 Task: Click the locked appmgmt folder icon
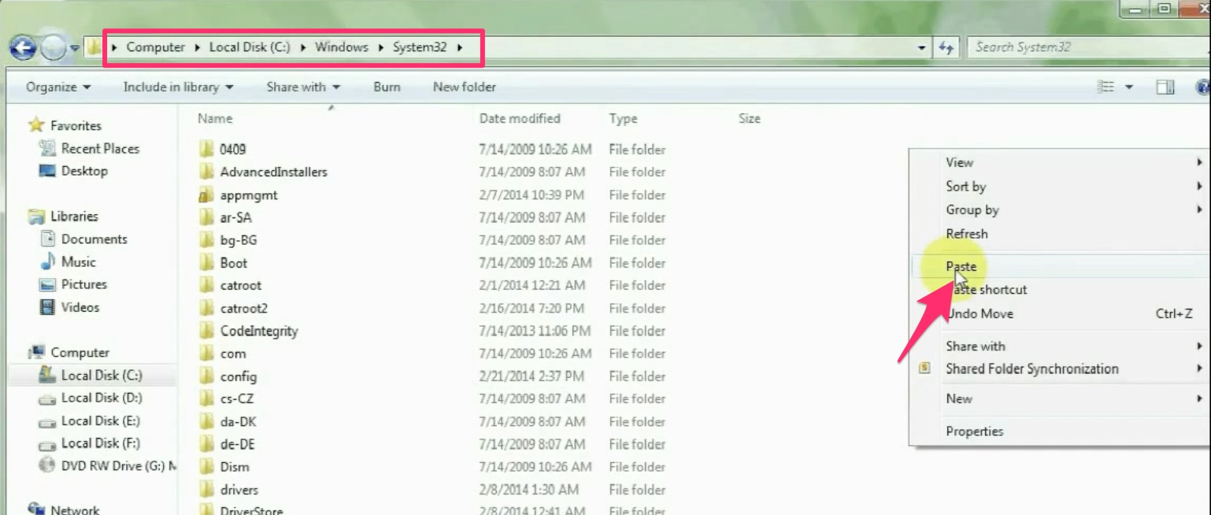pyautogui.click(x=206, y=195)
